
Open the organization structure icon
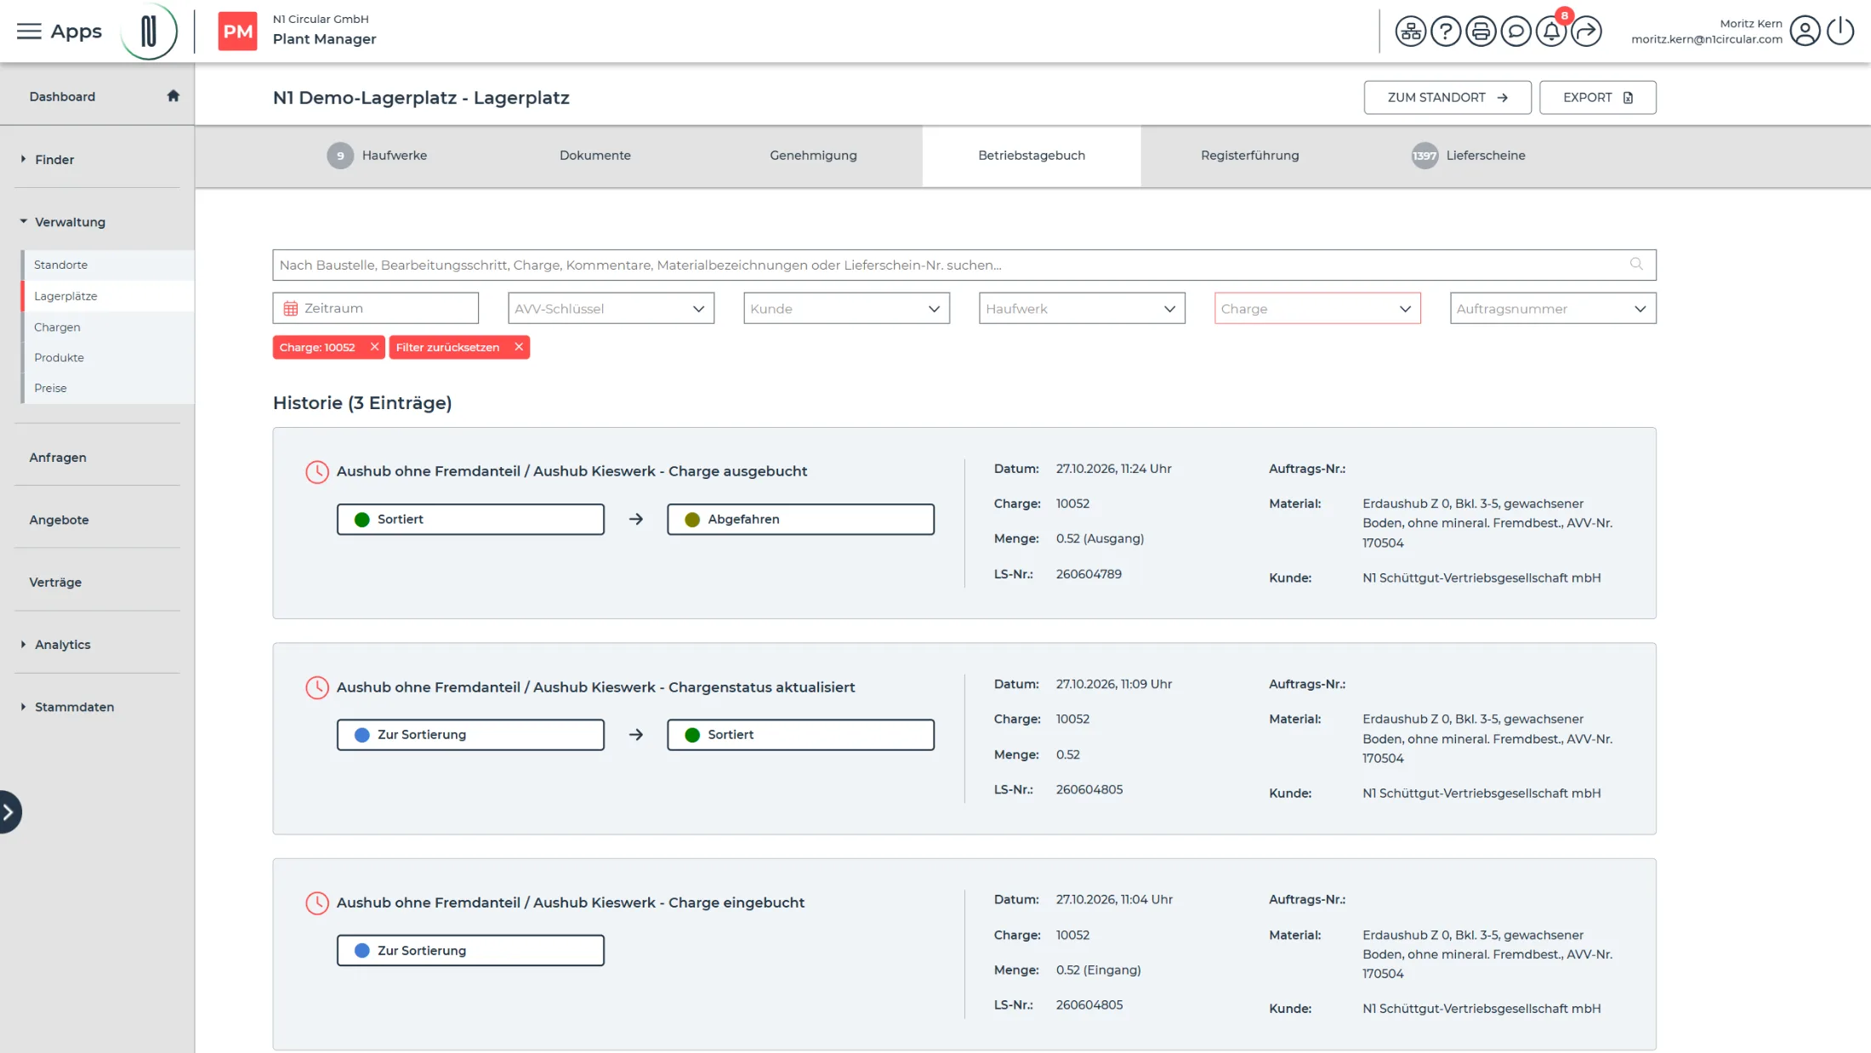pos(1410,31)
